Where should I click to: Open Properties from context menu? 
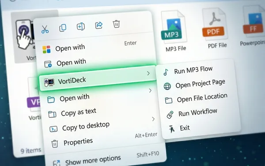tap(78, 142)
